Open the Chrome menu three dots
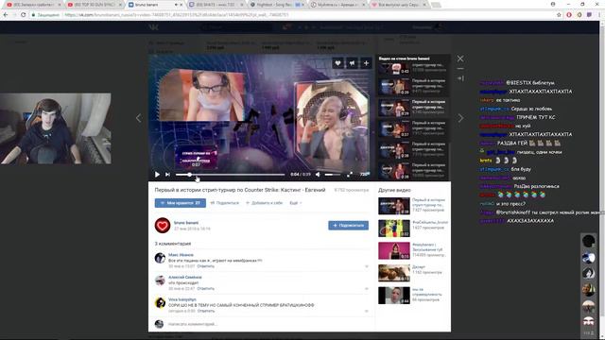The height and width of the screenshot is (340, 605). pos(599,15)
